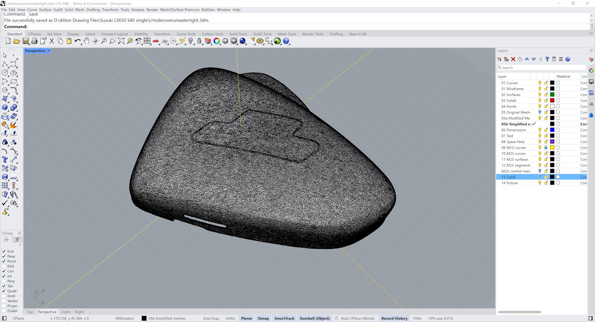
Task: Click the four-viewport layout icon
Action: coord(147,41)
